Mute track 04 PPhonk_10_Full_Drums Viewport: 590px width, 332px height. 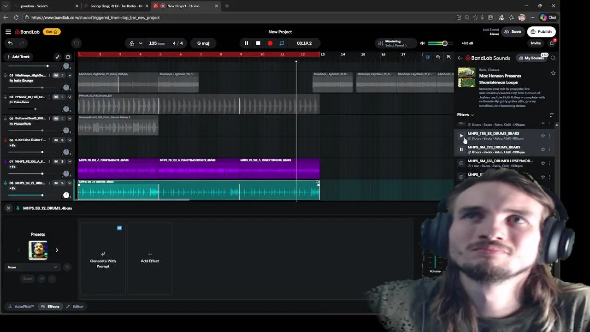point(56,97)
